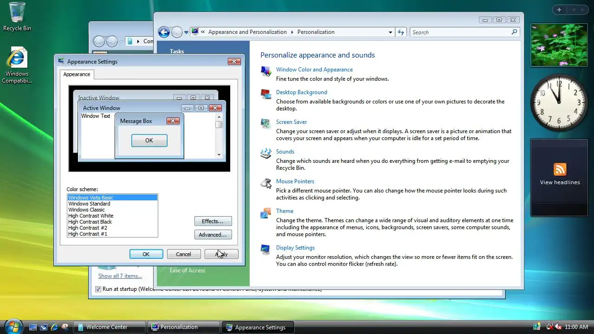594x334 pixels.
Task: Click the Display Settings monitor icon
Action: pyautogui.click(x=266, y=249)
